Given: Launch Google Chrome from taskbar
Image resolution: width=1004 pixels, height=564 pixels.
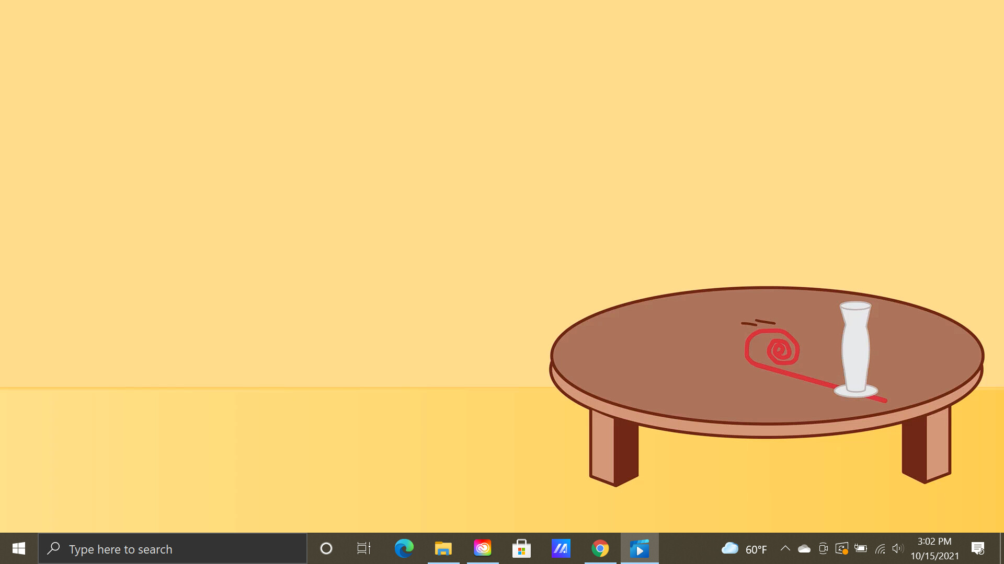Looking at the screenshot, I should point(600,548).
